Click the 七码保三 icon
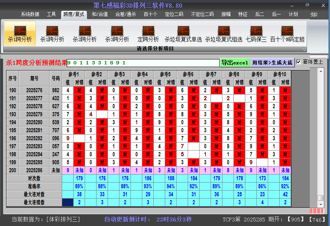The image size is (330, 226). point(256,34)
